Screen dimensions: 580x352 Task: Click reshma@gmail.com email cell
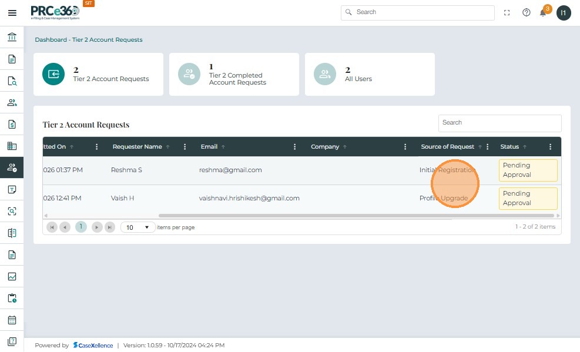230,170
